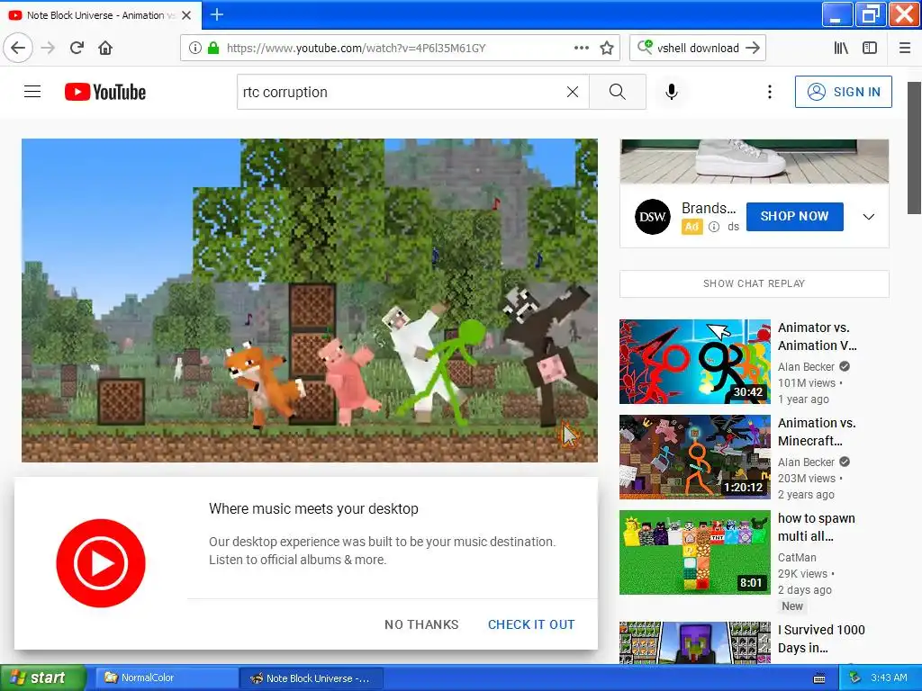
Task: Open the page actions three-dot menu
Action: point(581,48)
